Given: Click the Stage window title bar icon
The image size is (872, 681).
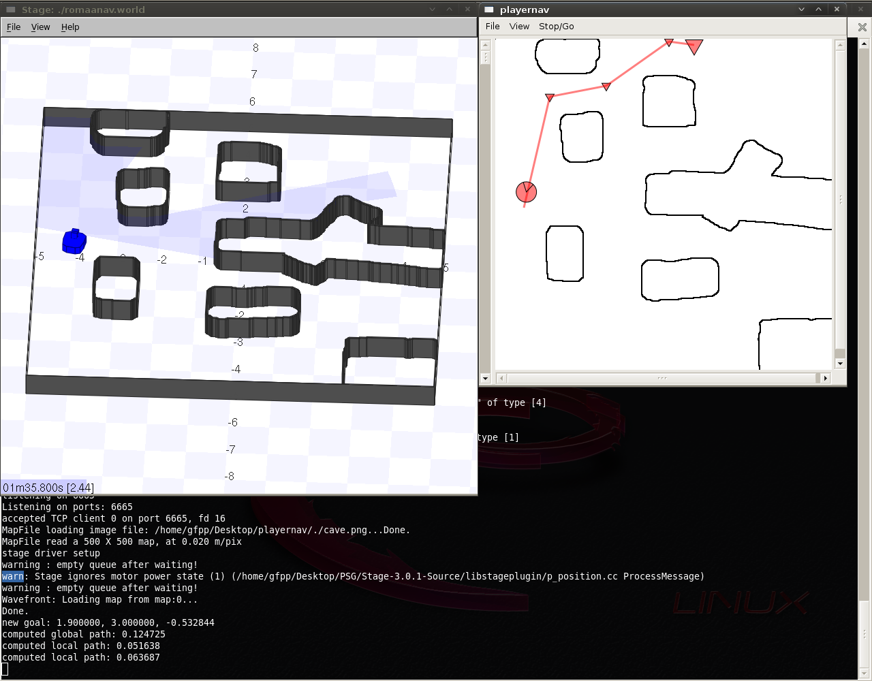Looking at the screenshot, I should click(x=10, y=10).
